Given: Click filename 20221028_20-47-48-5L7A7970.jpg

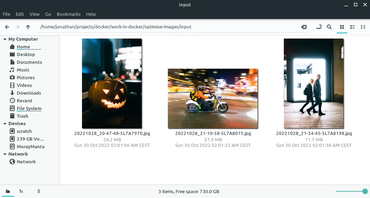Looking at the screenshot, I should (x=112, y=133).
